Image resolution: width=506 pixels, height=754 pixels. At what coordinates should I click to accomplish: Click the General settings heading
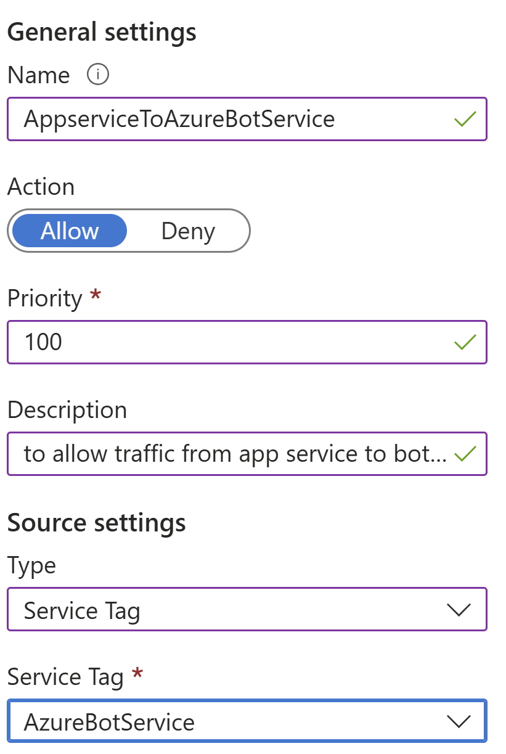coord(102,32)
